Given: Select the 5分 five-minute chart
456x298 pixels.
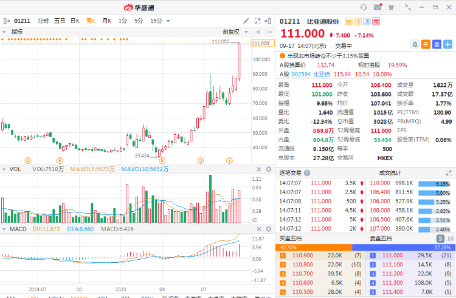Looking at the screenshot, I should click(x=139, y=21).
